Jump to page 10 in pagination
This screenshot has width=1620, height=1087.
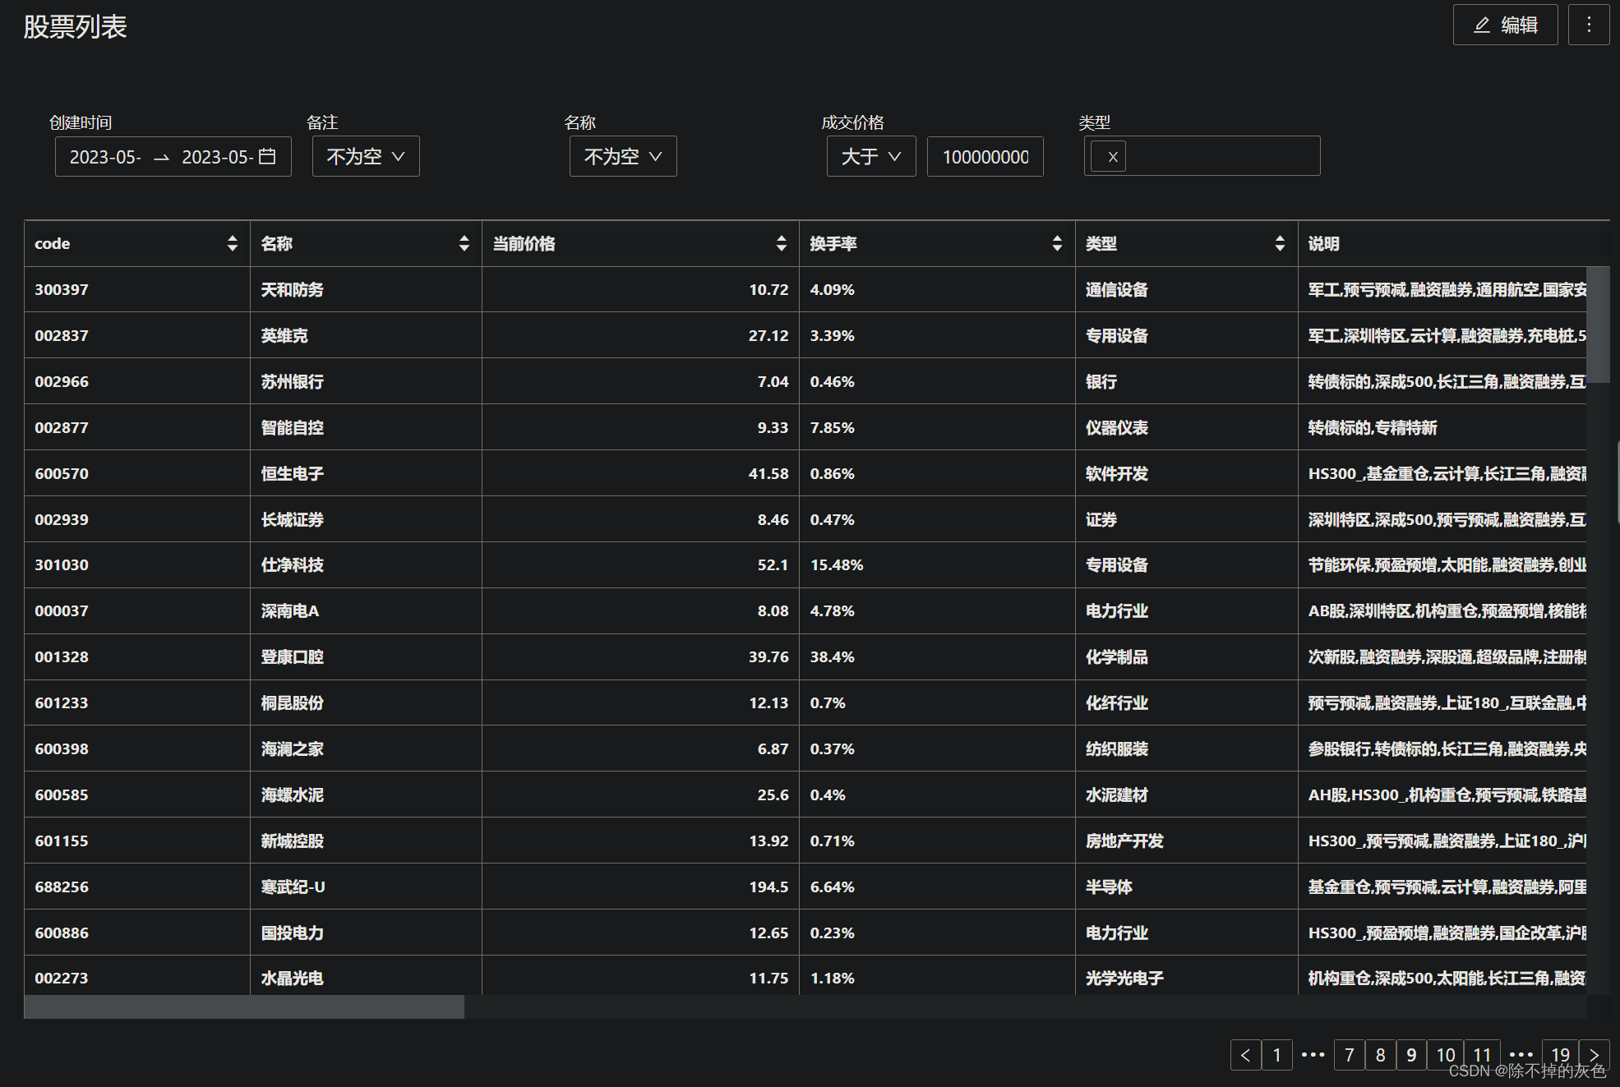pyautogui.click(x=1445, y=1055)
